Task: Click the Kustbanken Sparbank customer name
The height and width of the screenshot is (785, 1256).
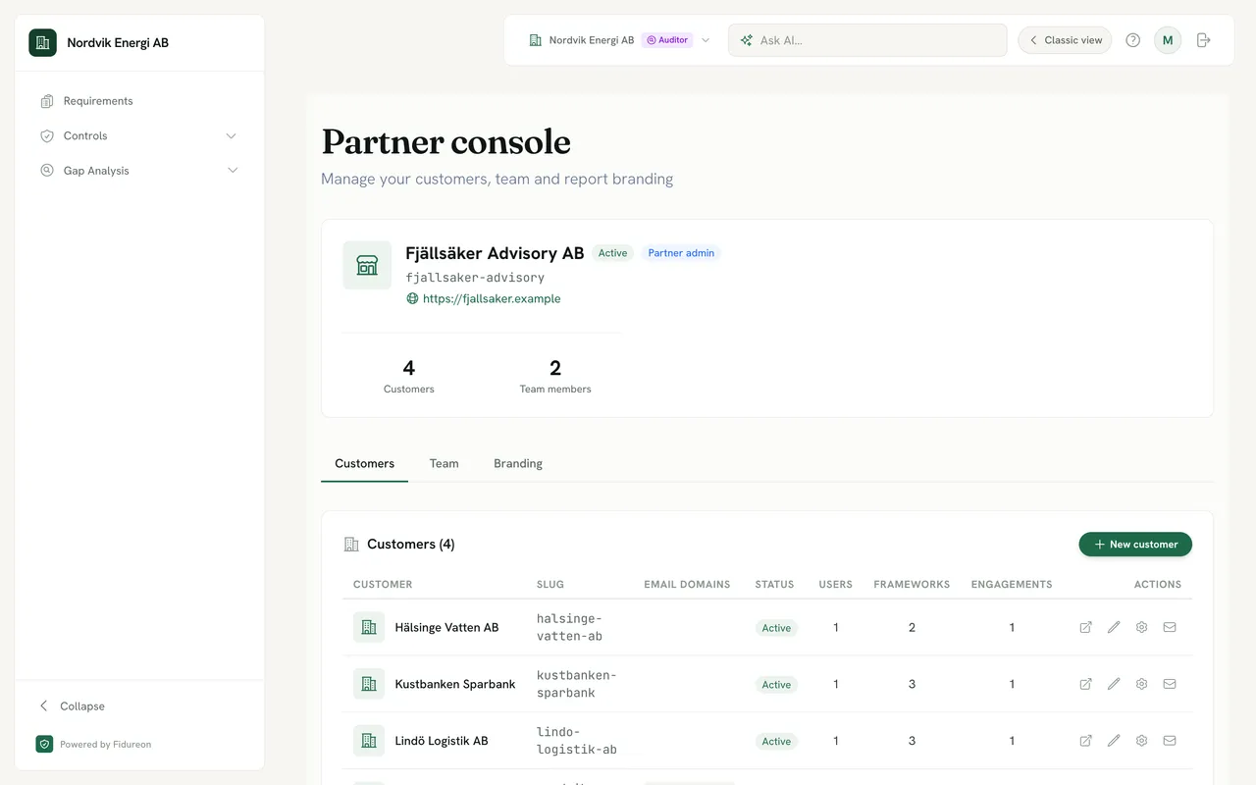Action: 455,685
